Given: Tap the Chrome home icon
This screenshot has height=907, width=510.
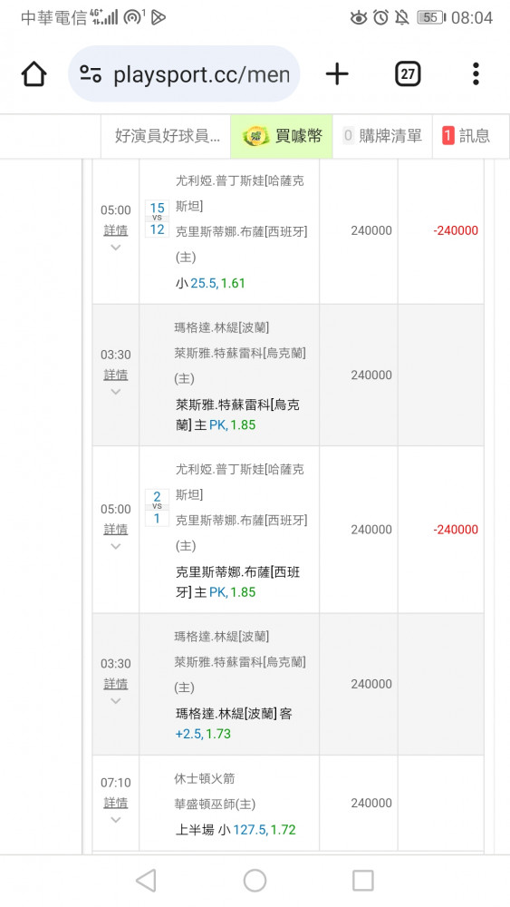Looking at the screenshot, I should (34, 74).
